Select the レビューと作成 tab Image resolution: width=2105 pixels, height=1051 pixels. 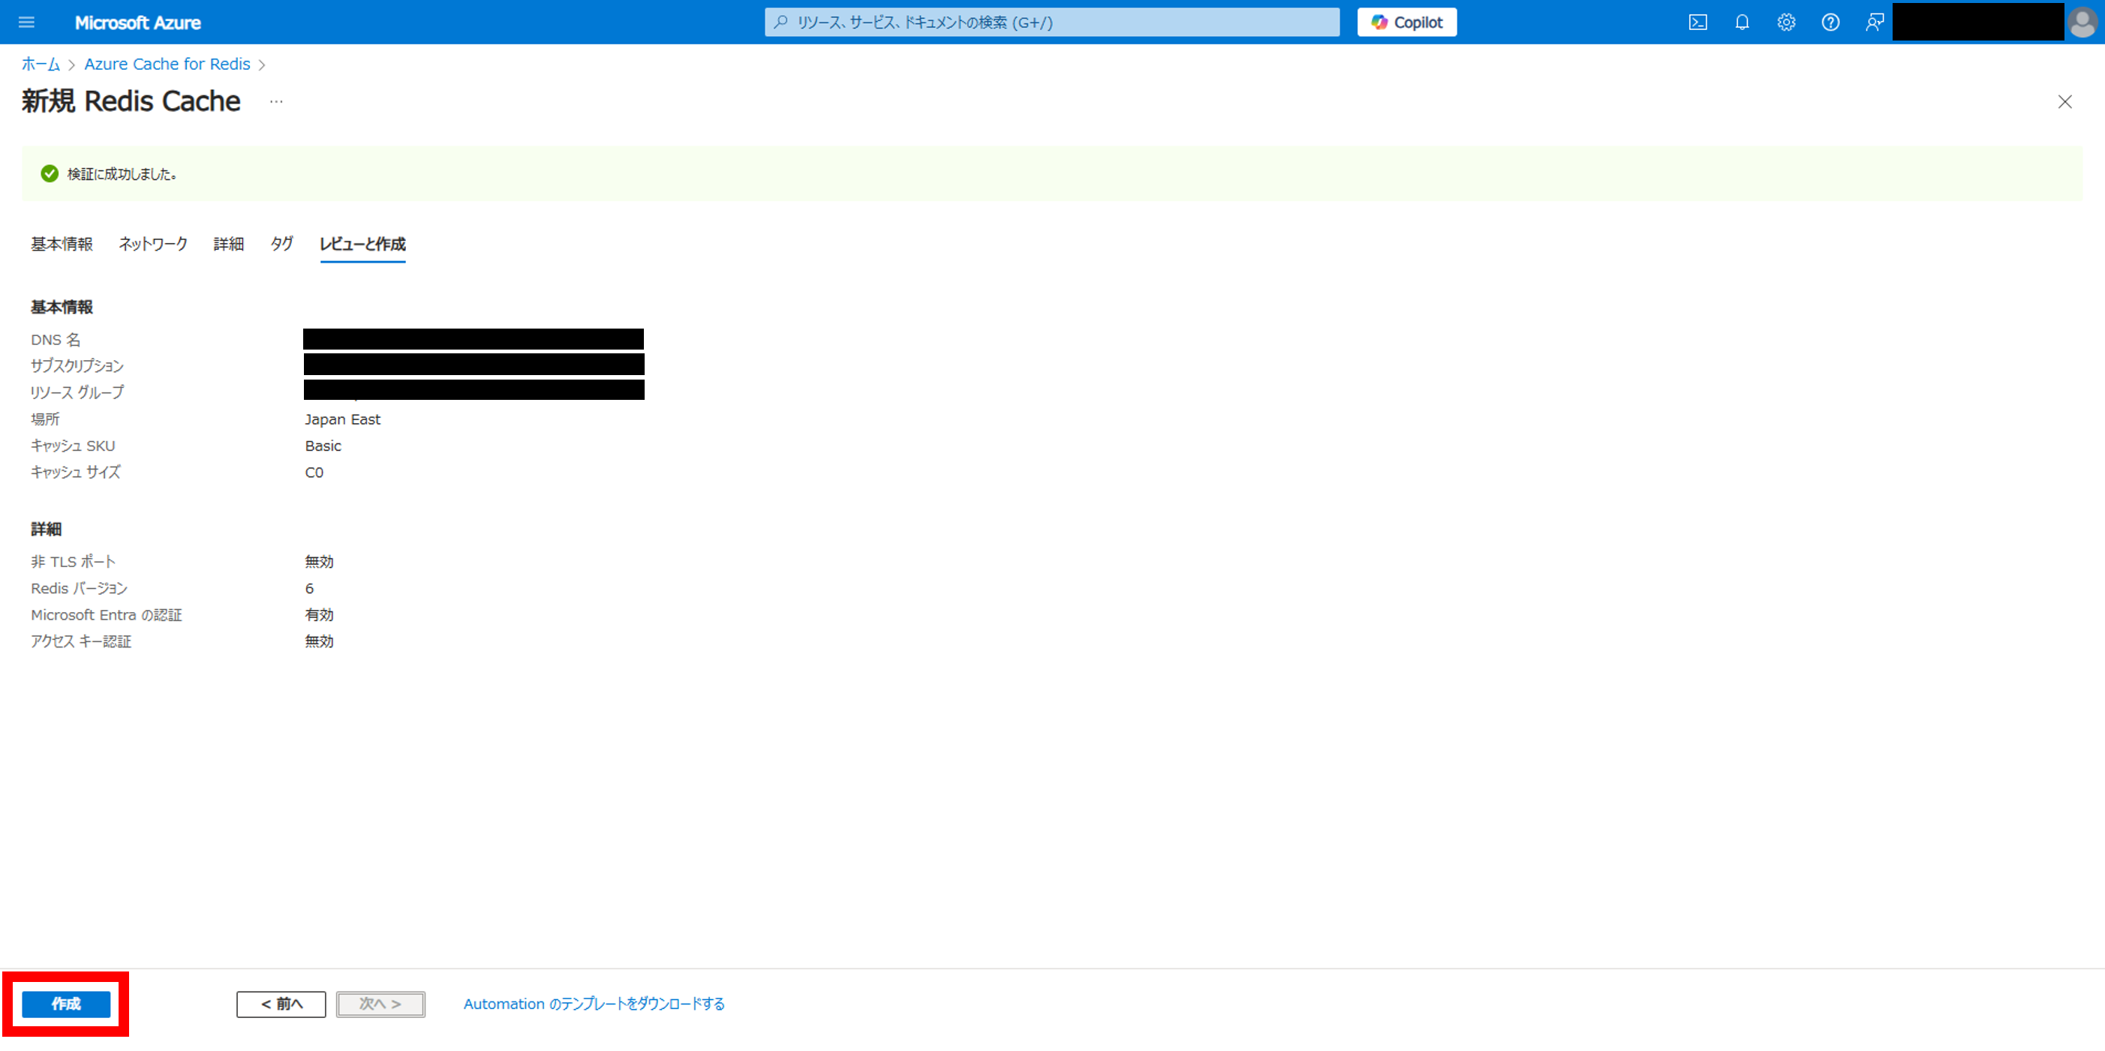coord(362,243)
